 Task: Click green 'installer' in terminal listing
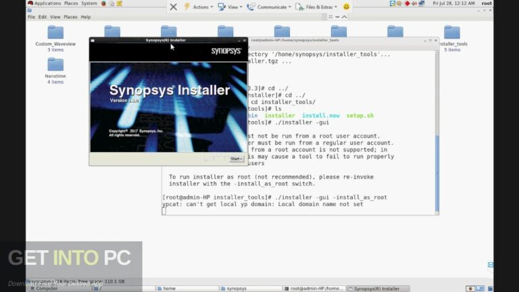point(280,116)
